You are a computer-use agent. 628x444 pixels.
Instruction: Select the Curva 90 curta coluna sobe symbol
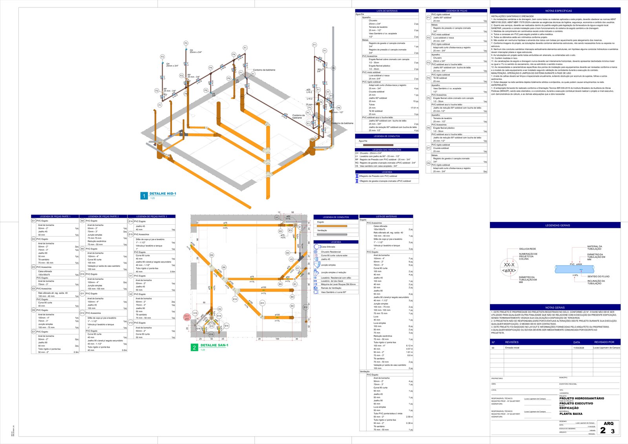316,255
